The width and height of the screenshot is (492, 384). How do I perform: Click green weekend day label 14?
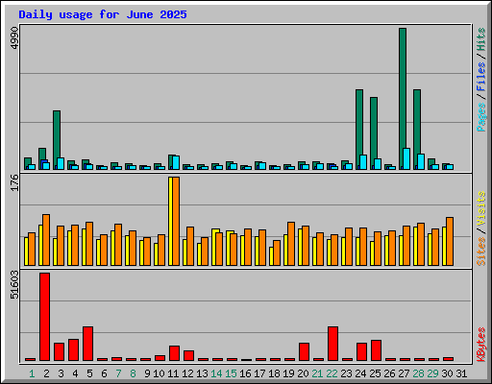click(216, 373)
